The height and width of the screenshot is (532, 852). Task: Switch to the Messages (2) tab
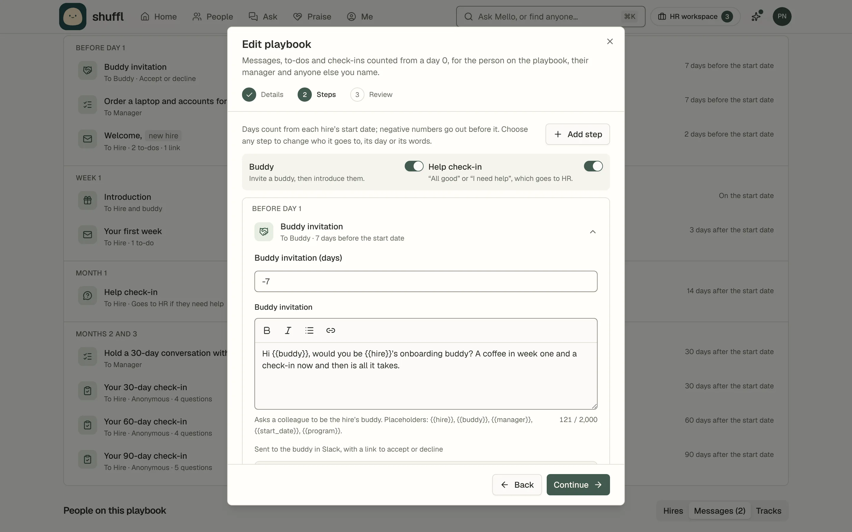[720, 510]
